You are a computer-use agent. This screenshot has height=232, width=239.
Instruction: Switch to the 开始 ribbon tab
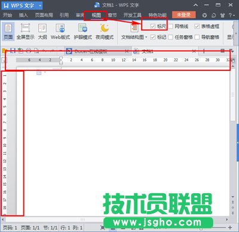(8, 15)
